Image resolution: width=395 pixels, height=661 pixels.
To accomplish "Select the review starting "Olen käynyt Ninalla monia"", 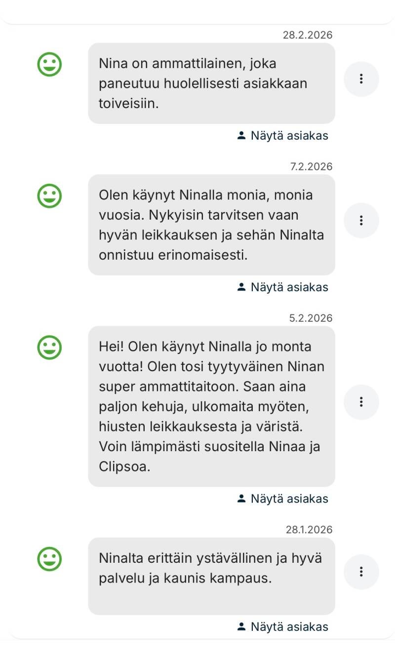I will point(211,225).
